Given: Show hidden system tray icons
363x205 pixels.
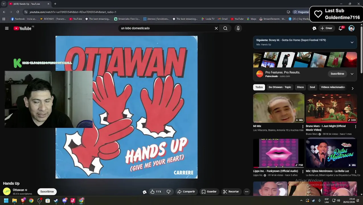Looking at the screenshot, I should click(301, 200).
